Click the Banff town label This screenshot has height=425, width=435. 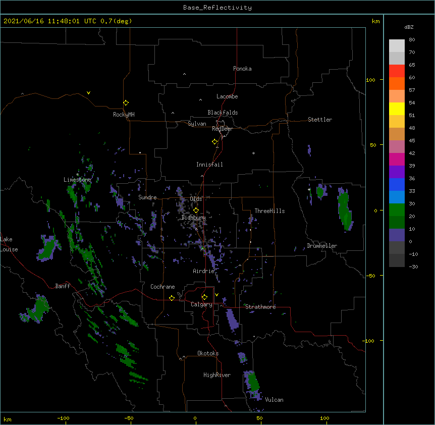(63, 286)
